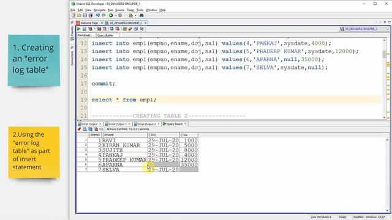
Task: Click the 35000 salary cell for APARNA
Action: click(189, 165)
